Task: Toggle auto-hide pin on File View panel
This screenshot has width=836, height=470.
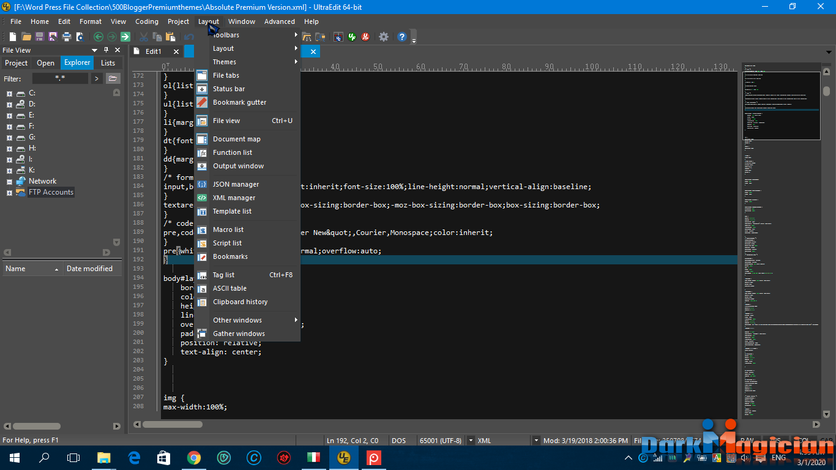Action: [x=106, y=50]
